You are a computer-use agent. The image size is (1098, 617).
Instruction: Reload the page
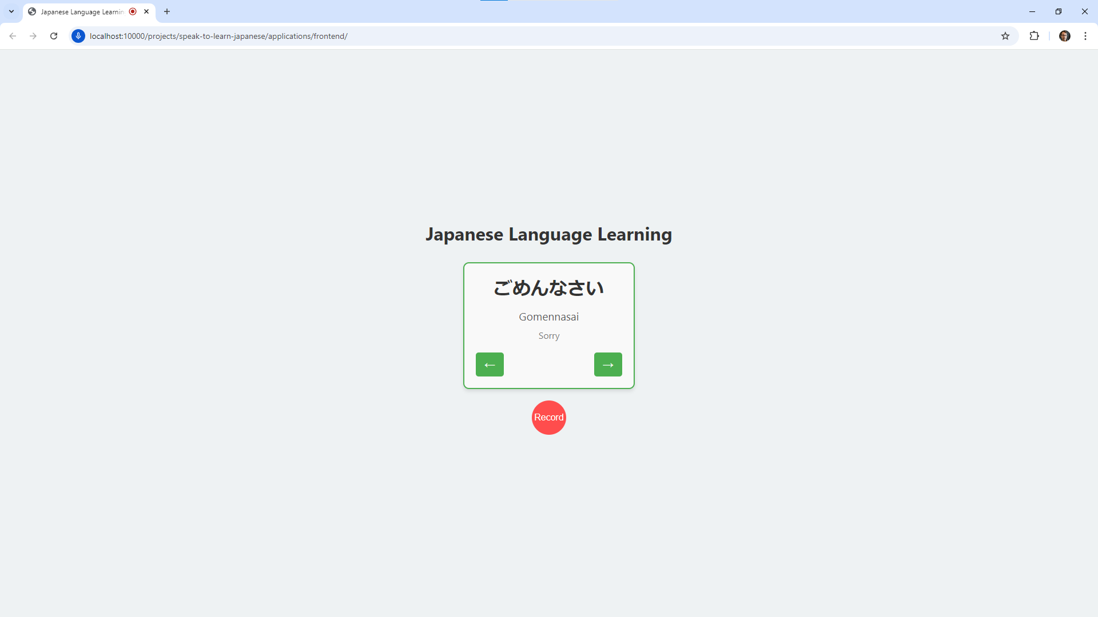(x=54, y=36)
